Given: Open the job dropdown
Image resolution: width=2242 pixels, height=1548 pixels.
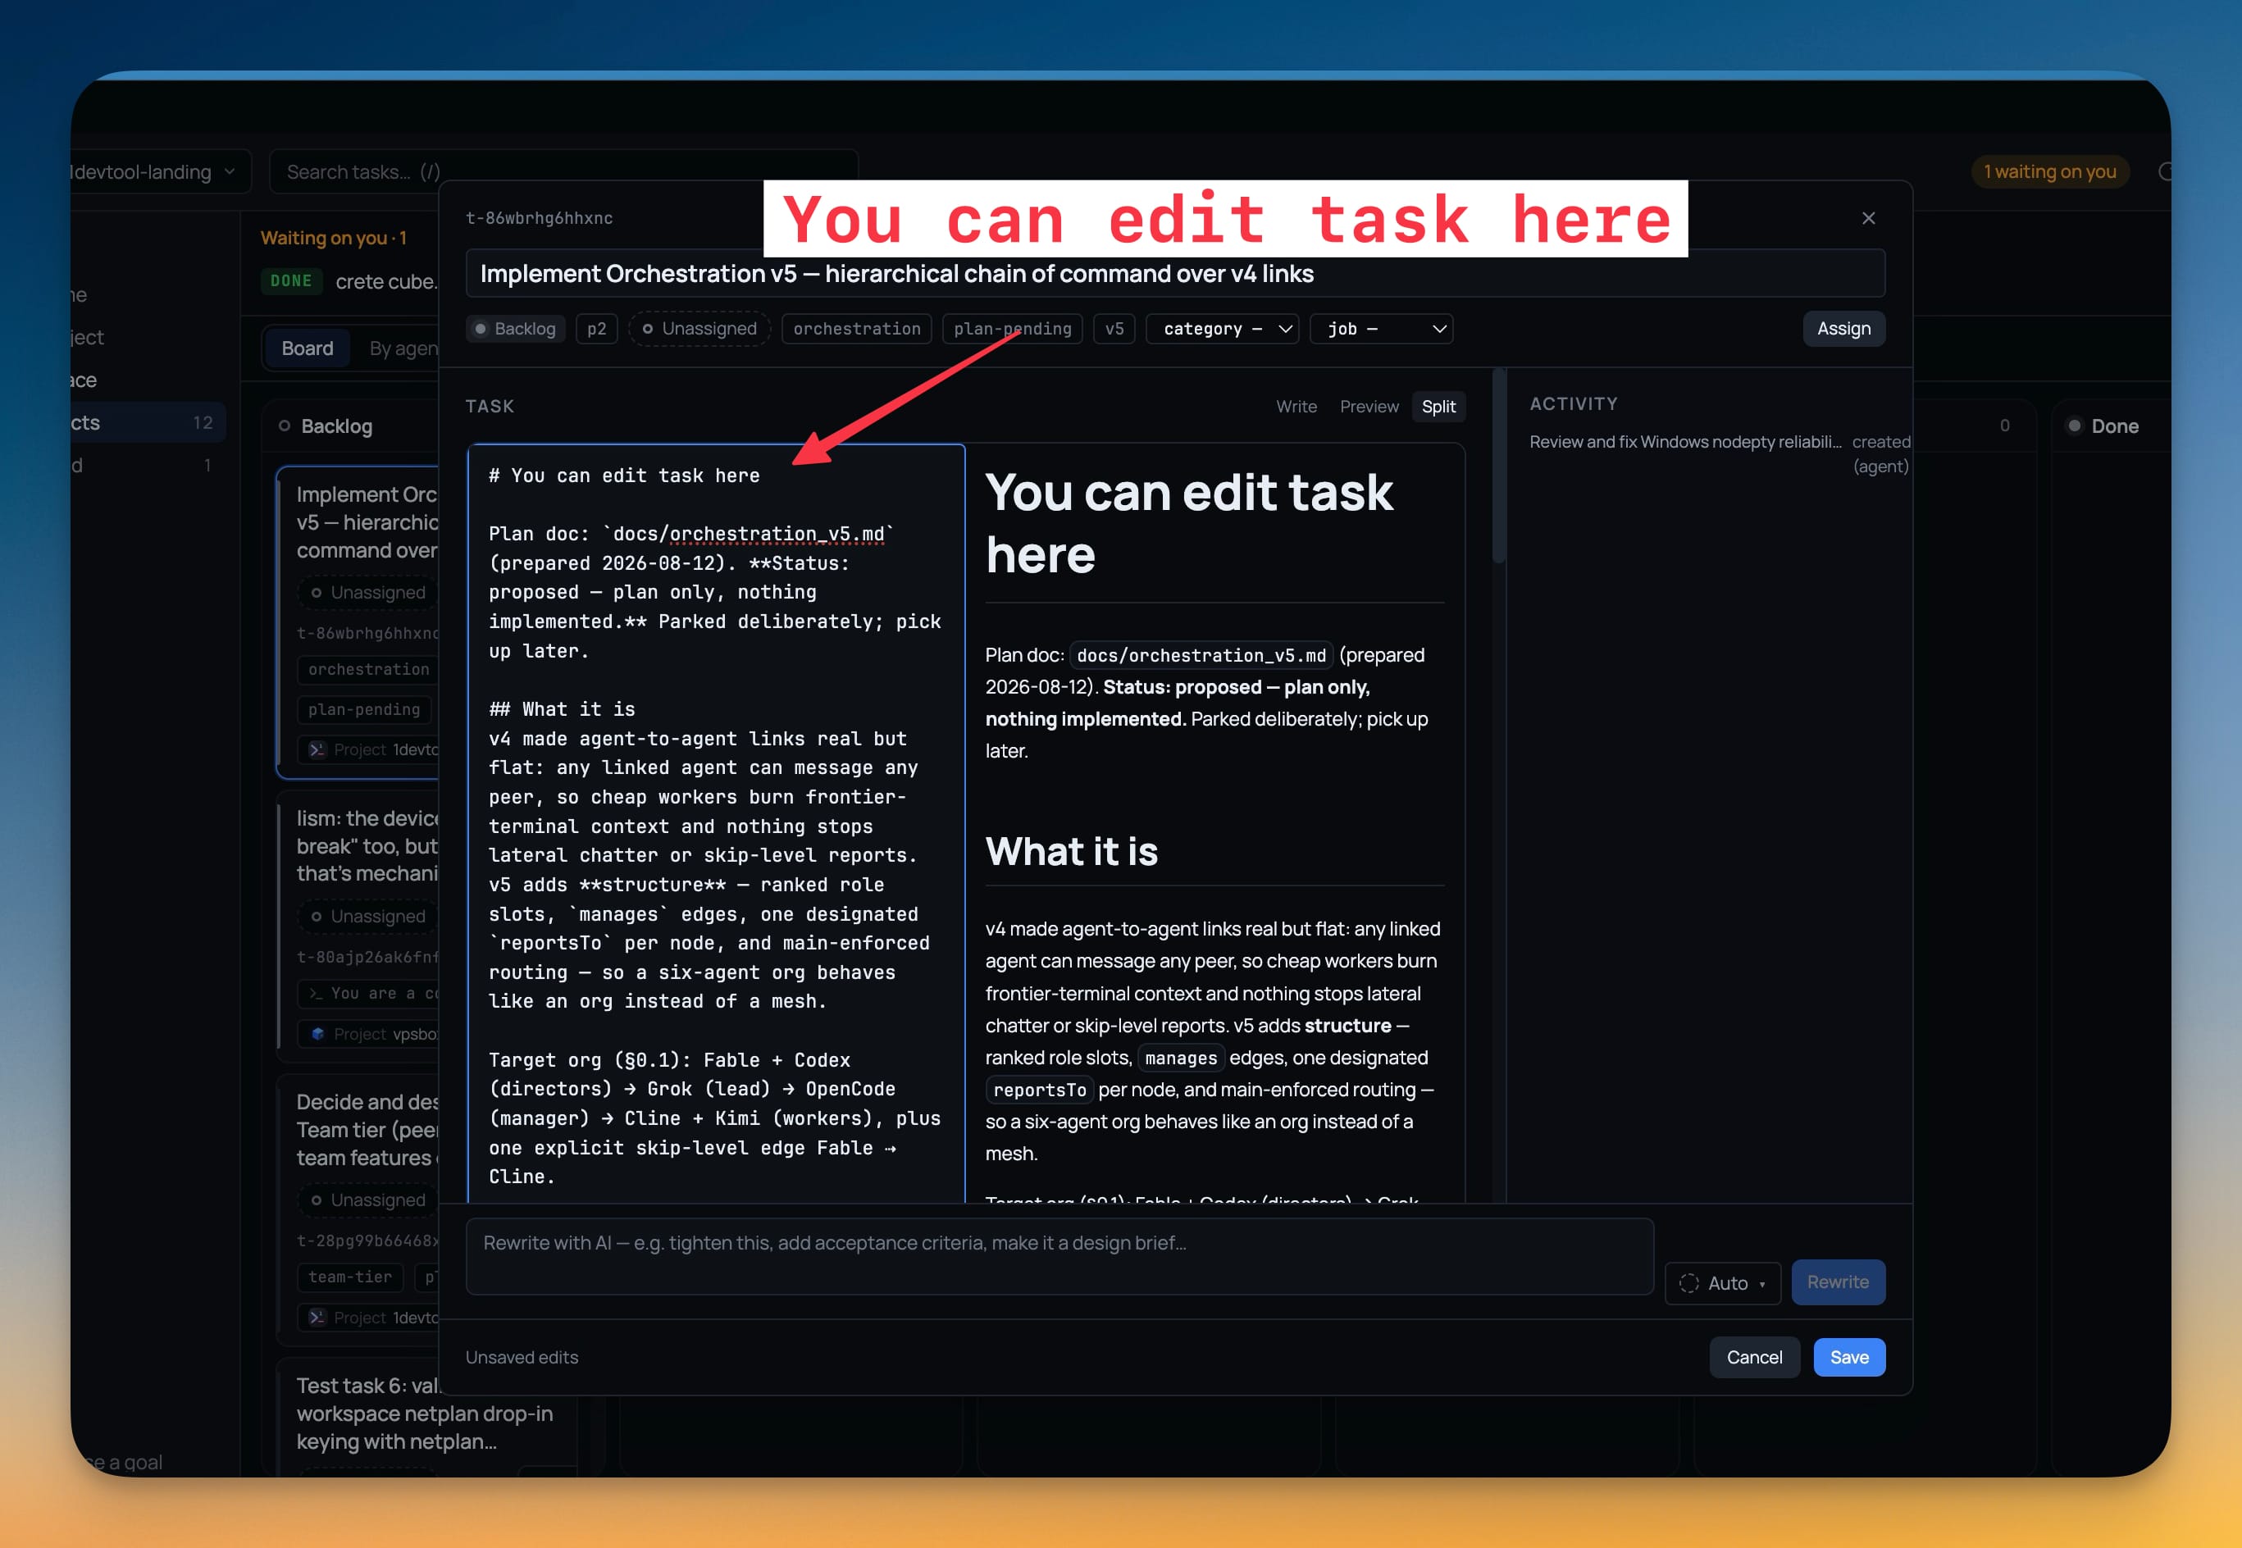Looking at the screenshot, I should click(1380, 329).
